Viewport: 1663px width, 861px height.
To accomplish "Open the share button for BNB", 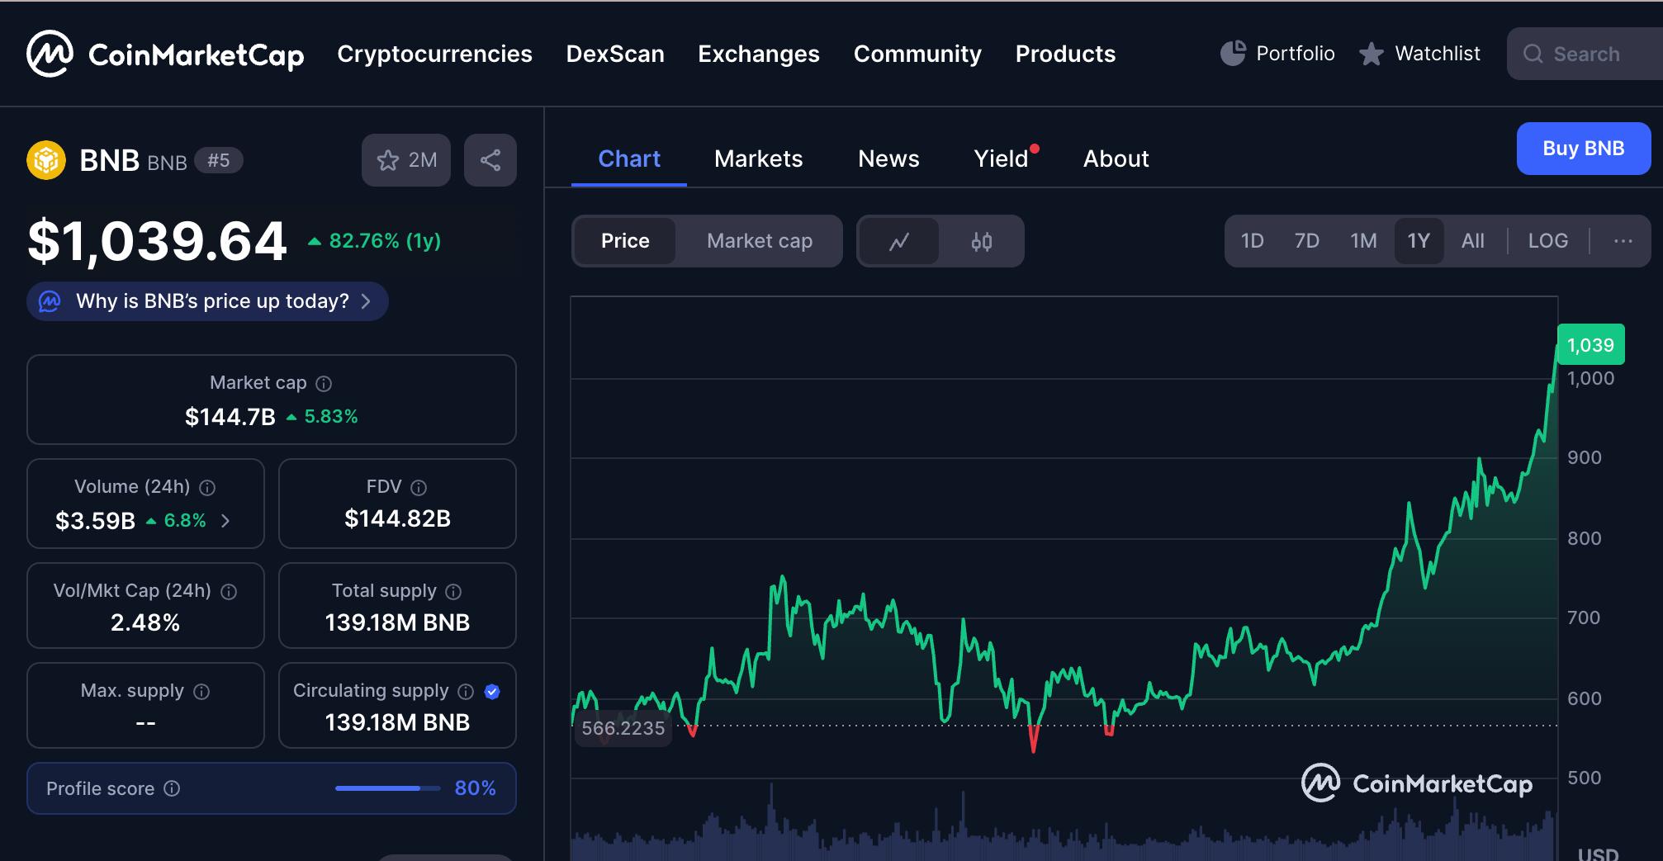I will (490, 160).
